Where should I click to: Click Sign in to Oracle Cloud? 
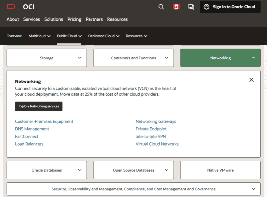coord(230,7)
